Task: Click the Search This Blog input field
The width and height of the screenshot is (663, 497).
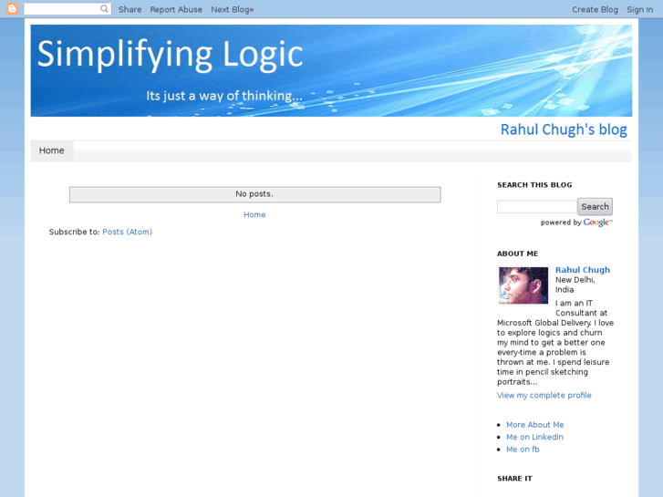Action: click(x=537, y=206)
